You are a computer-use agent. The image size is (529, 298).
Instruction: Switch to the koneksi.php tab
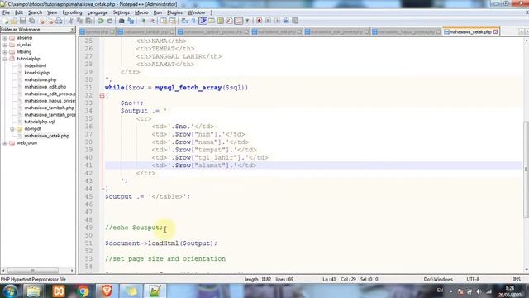[98, 31]
